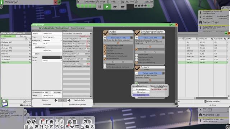Open the SCM Shop 1 dropdown
230x129 pixels.
pos(52,61)
